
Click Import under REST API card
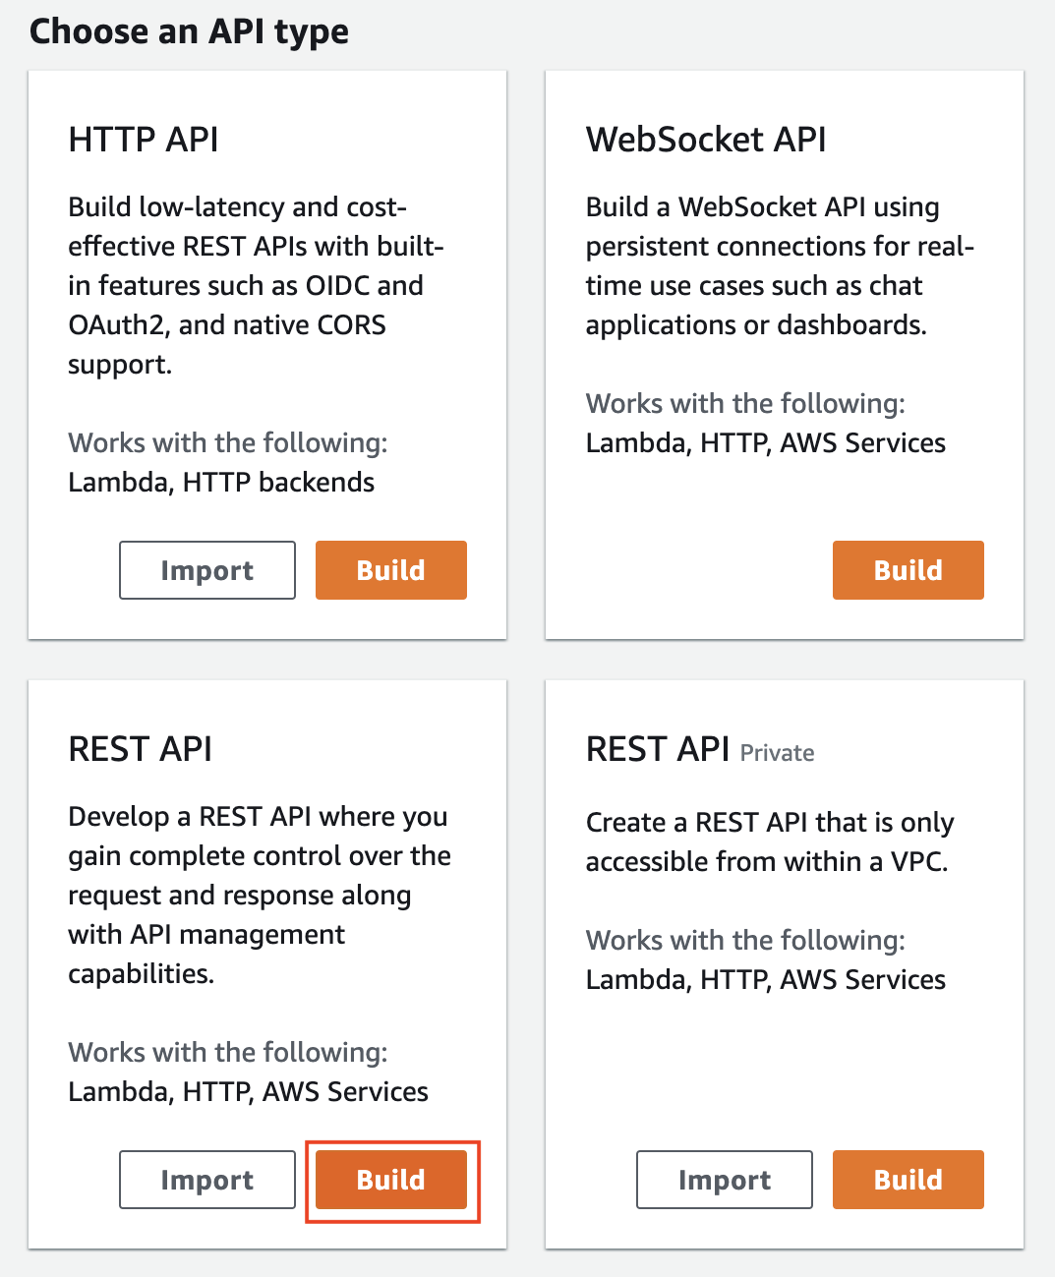207,1180
